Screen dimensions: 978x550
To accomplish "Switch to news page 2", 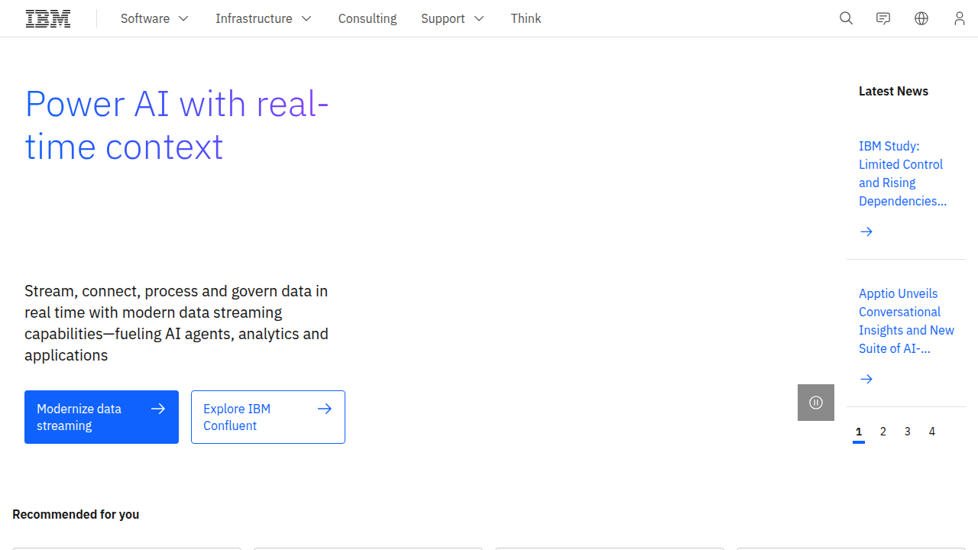I will [883, 432].
